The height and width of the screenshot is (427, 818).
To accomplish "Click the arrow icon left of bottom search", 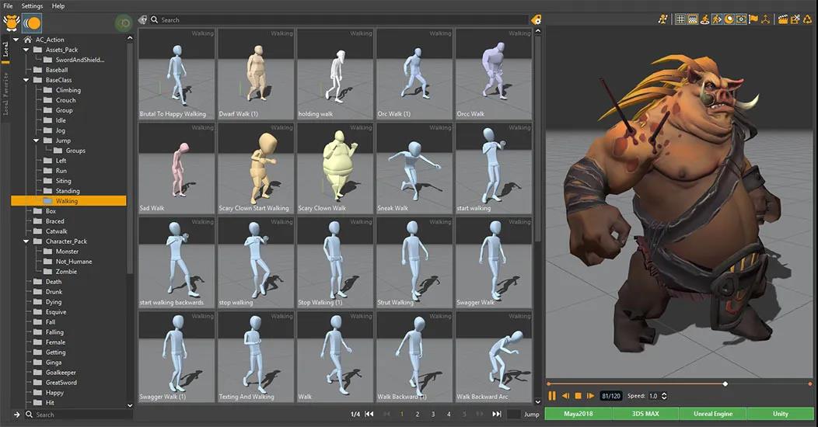I will pos(16,415).
